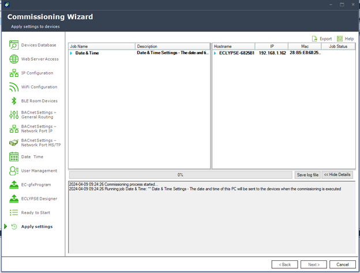
Task: Expand the ECLYPSE-6825B1 host row arrow
Action: [215, 53]
